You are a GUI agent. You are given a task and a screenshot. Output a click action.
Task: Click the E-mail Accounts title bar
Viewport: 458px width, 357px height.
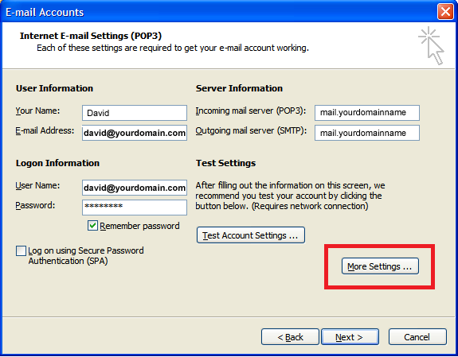(219, 12)
